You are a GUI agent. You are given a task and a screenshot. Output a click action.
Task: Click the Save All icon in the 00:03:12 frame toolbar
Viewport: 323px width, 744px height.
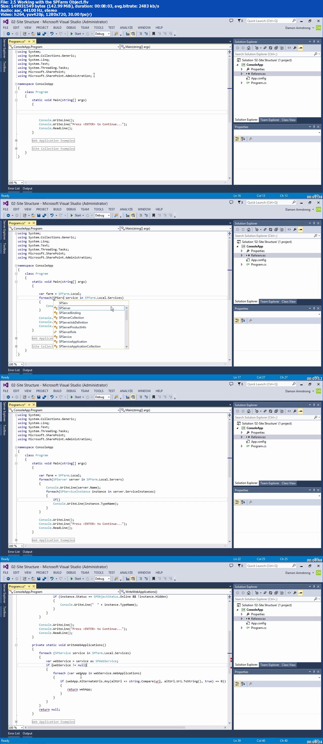click(x=44, y=215)
